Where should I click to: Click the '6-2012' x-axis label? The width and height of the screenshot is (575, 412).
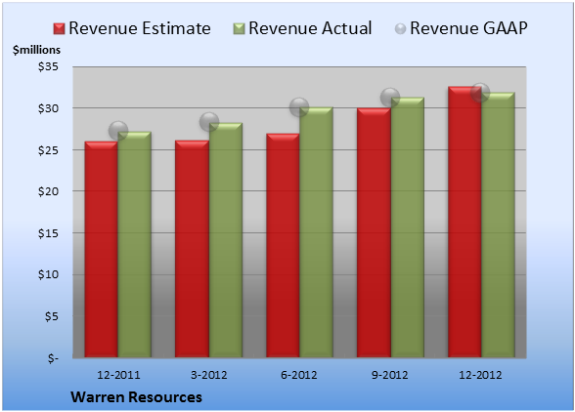point(299,375)
